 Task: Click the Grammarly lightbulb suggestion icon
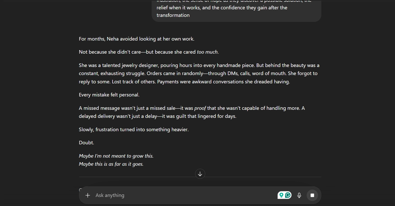(x=281, y=195)
